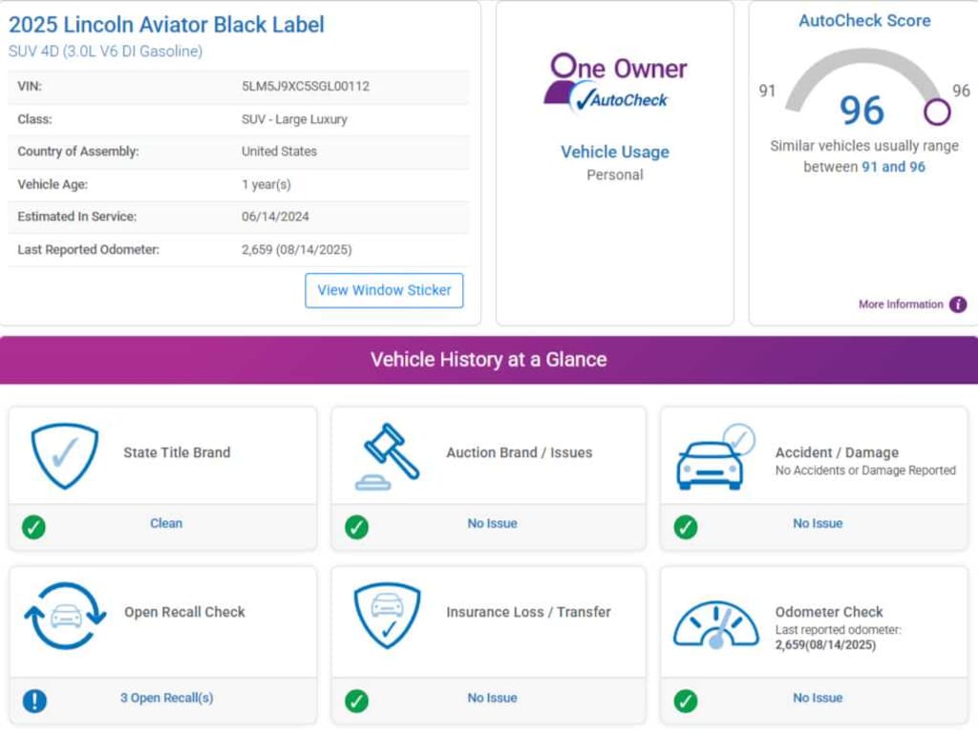Viewport: 978px width, 733px height.
Task: Click green checkmark under Auction Brand / Issues
Action: (357, 526)
